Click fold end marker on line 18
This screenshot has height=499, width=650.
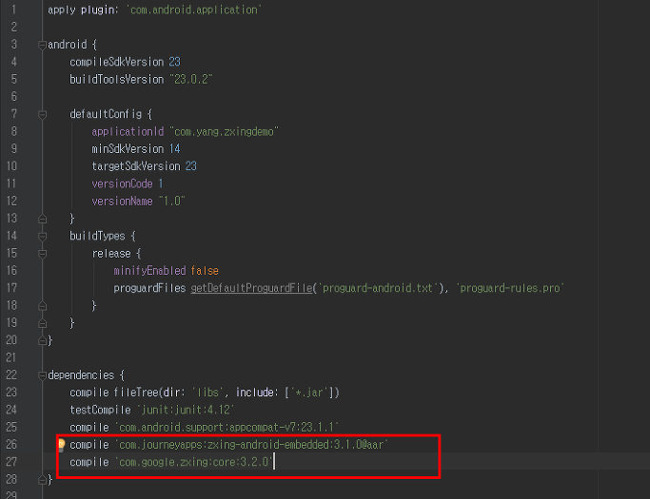pyautogui.click(x=42, y=306)
